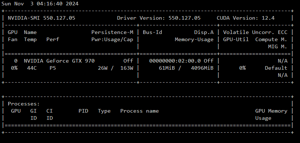
Task: Select the 'NVIDIA-SMI 550.127.05' text
Action: tap(41, 18)
